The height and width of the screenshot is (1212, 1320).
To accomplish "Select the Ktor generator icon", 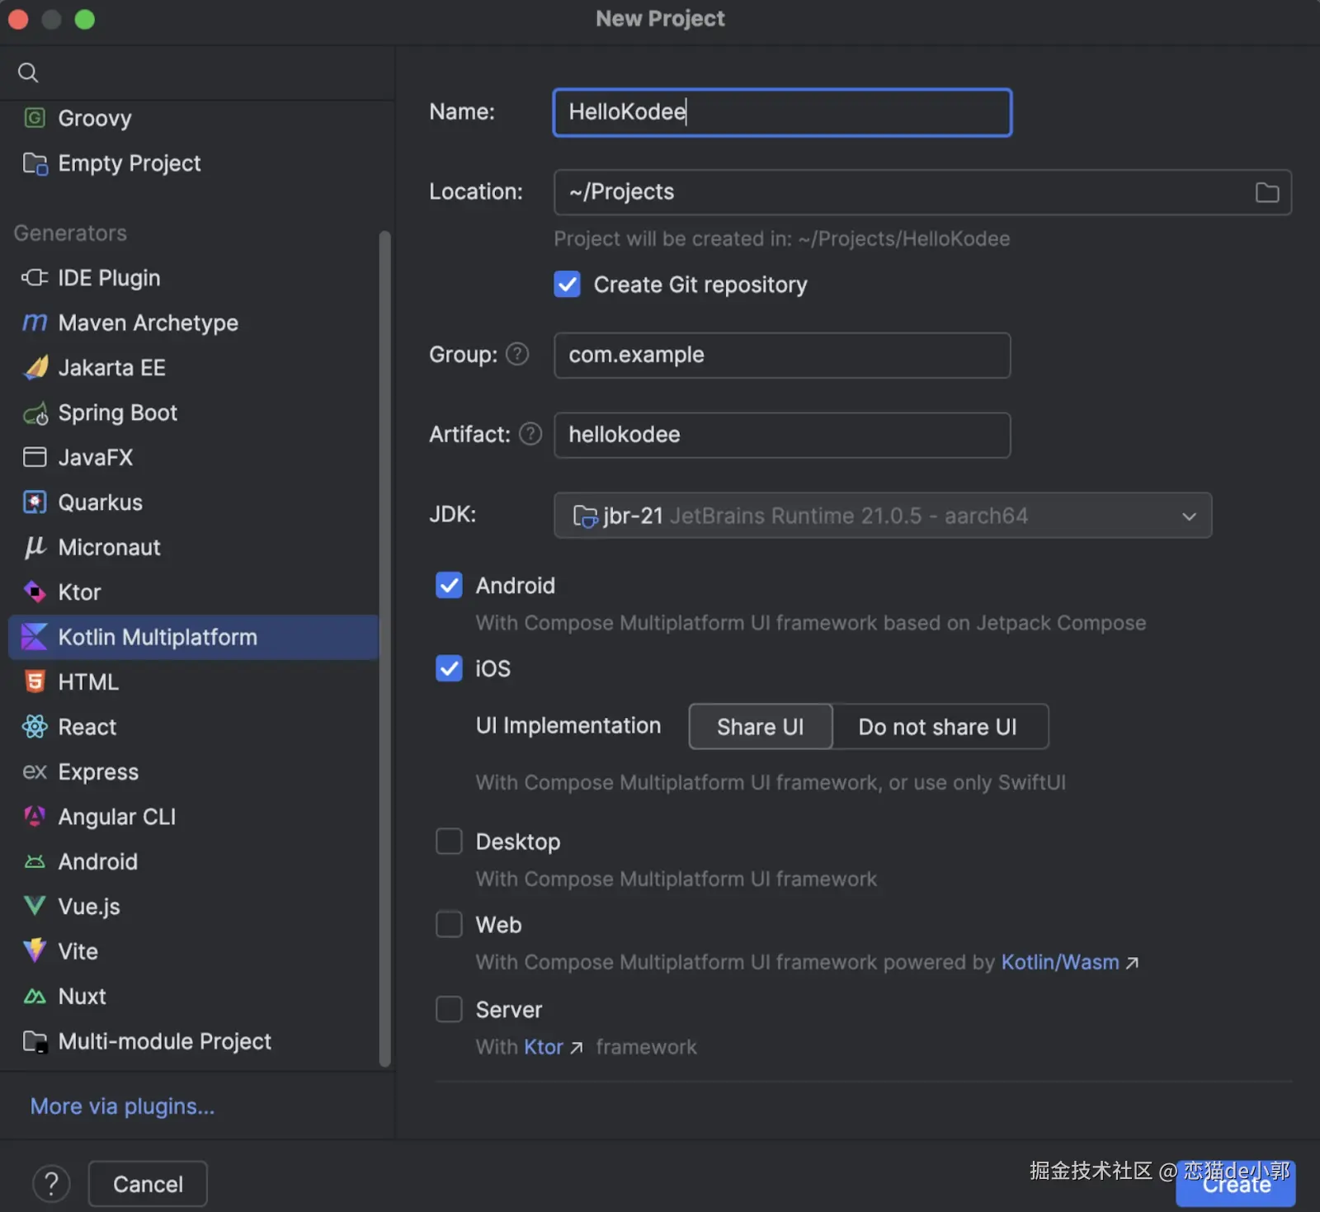I will (x=35, y=592).
